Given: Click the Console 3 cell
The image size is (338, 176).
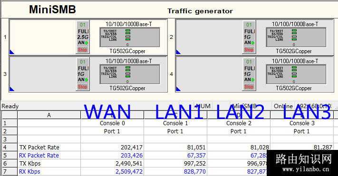Looking at the screenshot, I should (x=302, y=123).
